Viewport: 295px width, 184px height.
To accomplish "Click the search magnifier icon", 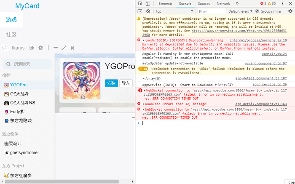I will point(8,64).
